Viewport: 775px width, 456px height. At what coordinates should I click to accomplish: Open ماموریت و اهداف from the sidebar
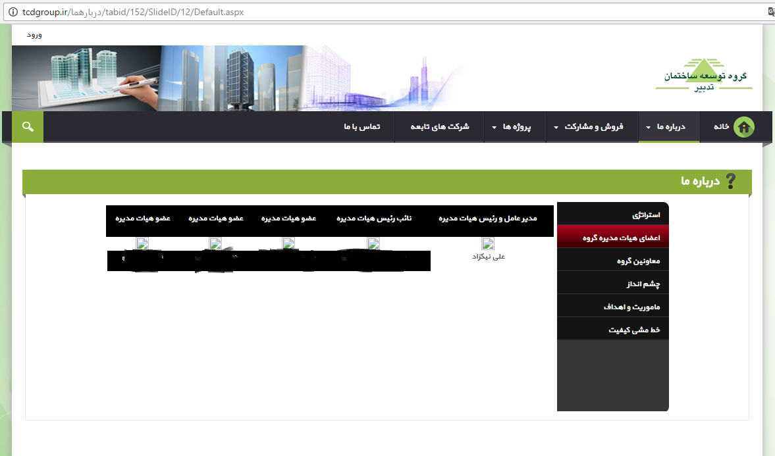631,307
